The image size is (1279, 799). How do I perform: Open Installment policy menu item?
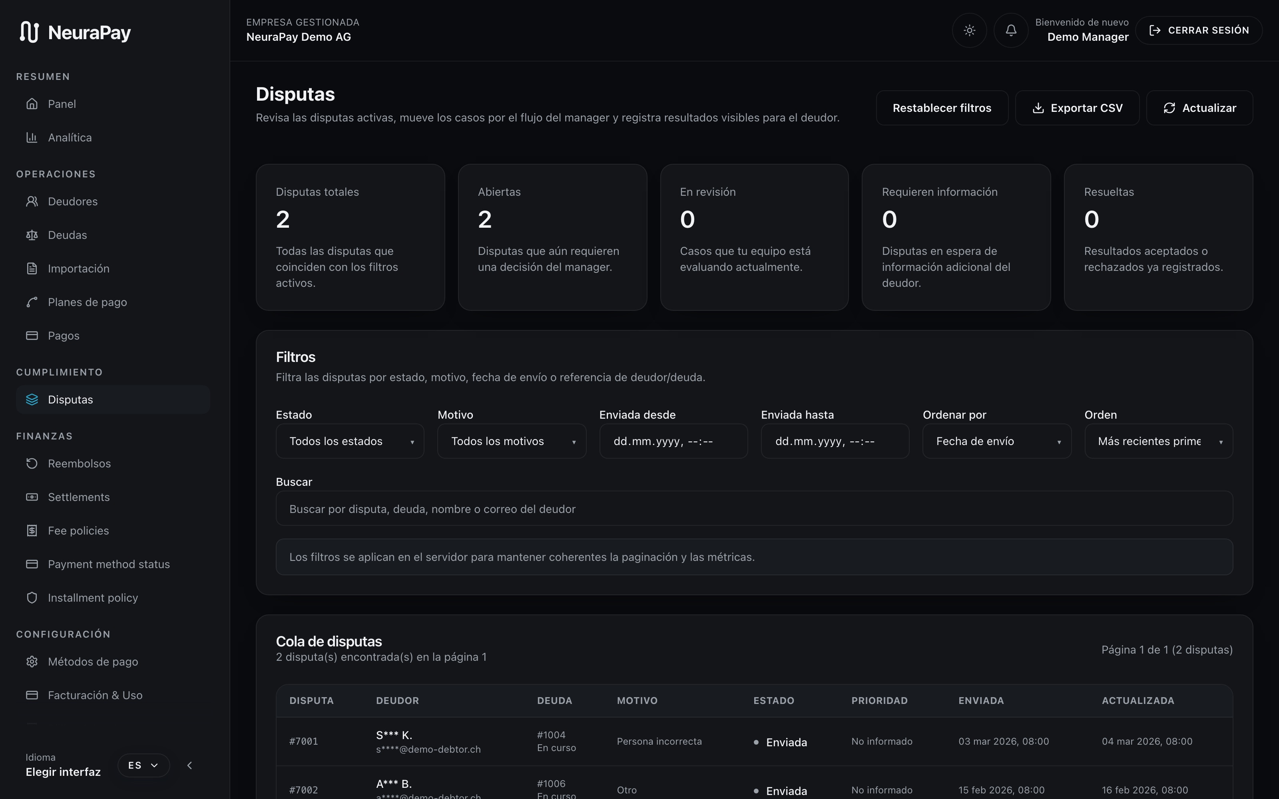113,598
